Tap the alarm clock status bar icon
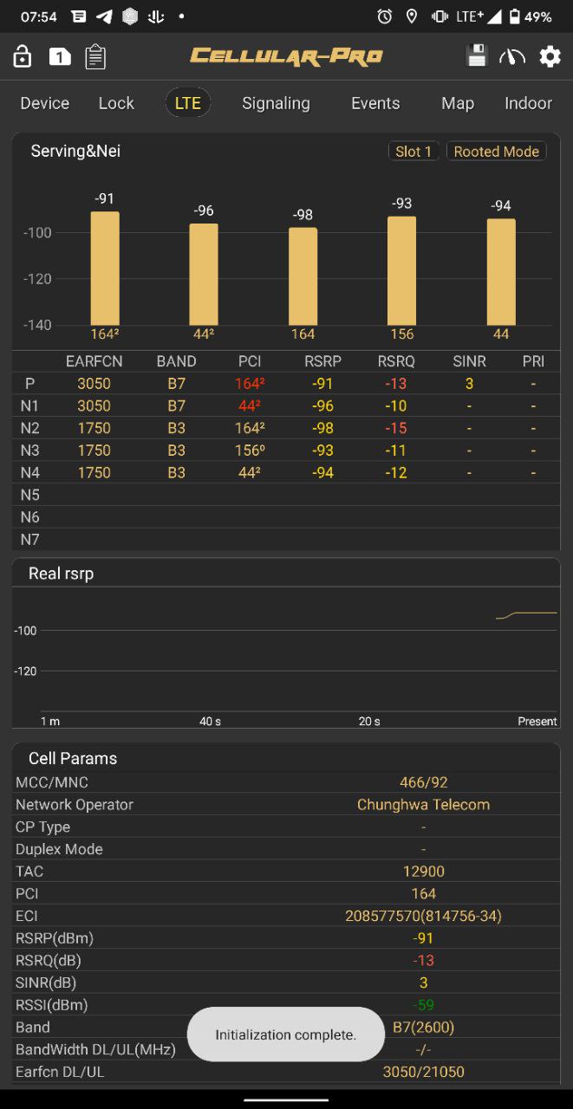The image size is (573, 1109). (x=384, y=16)
